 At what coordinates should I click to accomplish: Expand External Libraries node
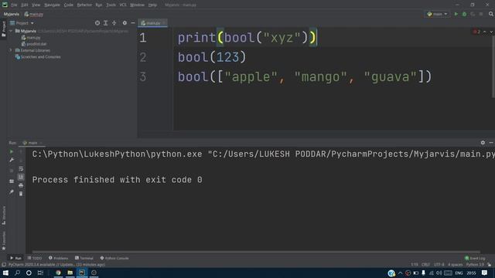point(10,50)
